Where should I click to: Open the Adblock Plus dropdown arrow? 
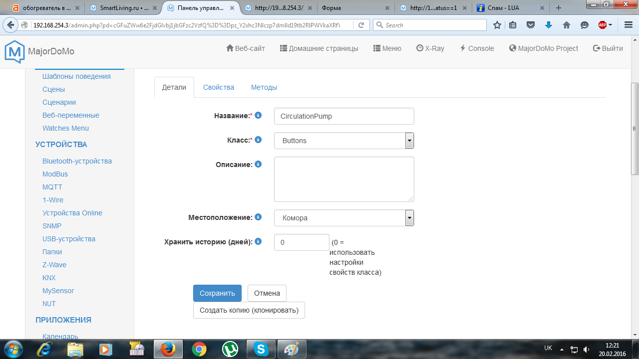pyautogui.click(x=610, y=25)
